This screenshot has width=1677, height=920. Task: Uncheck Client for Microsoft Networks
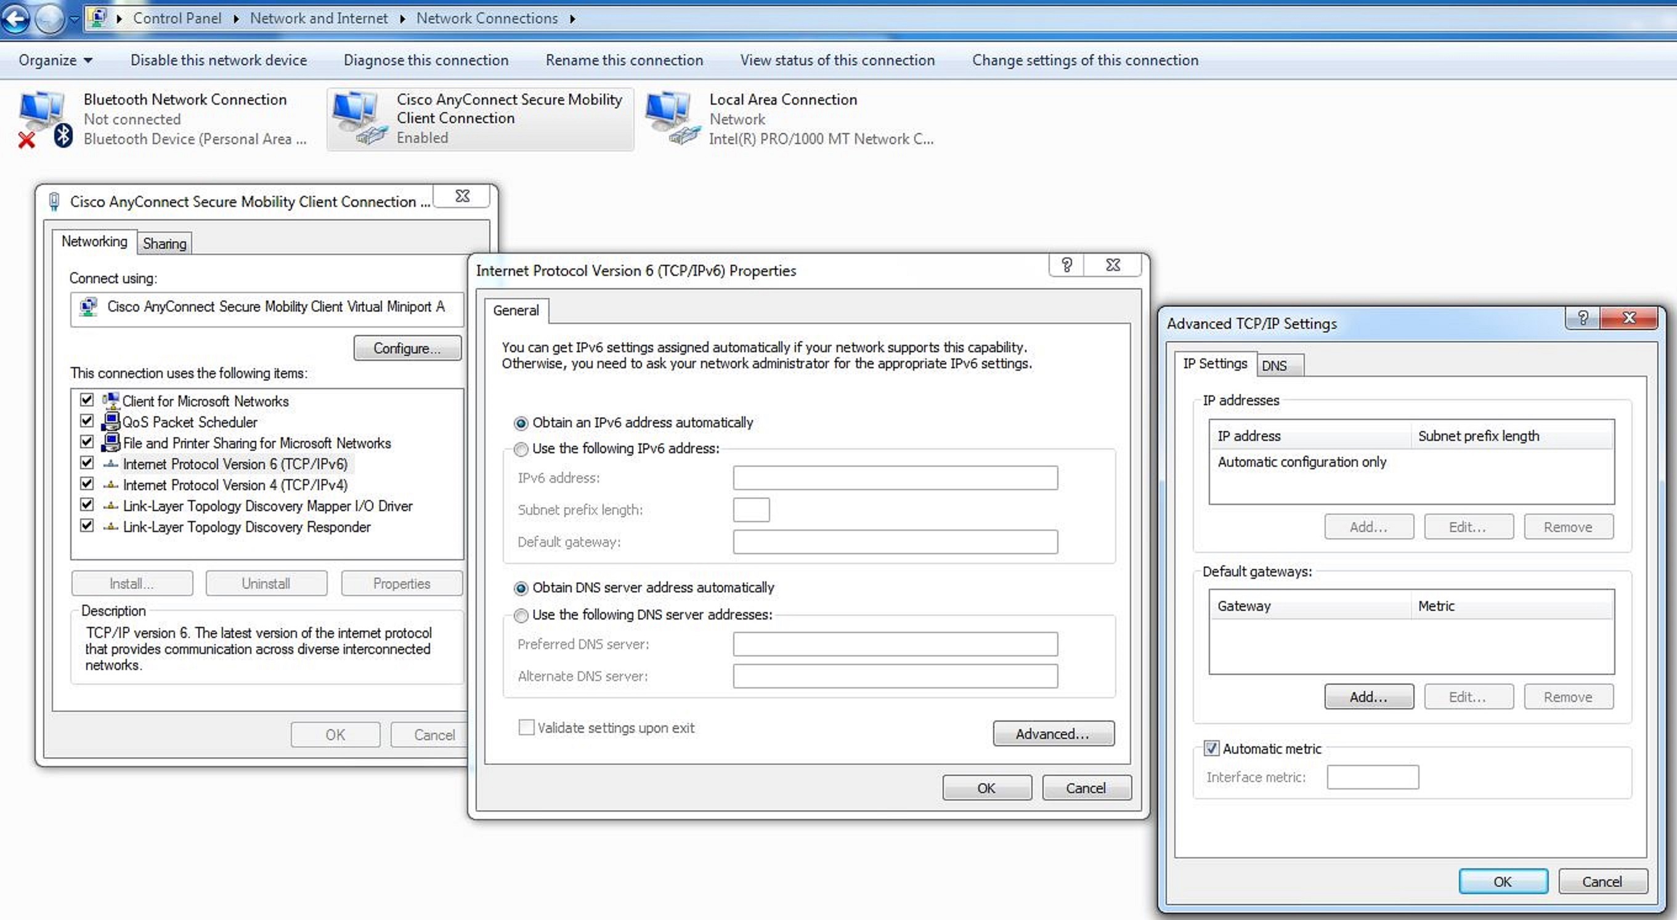[87, 400]
